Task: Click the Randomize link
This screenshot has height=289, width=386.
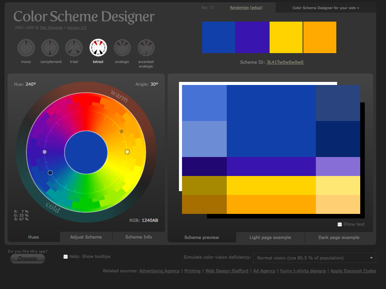Action: click(239, 8)
